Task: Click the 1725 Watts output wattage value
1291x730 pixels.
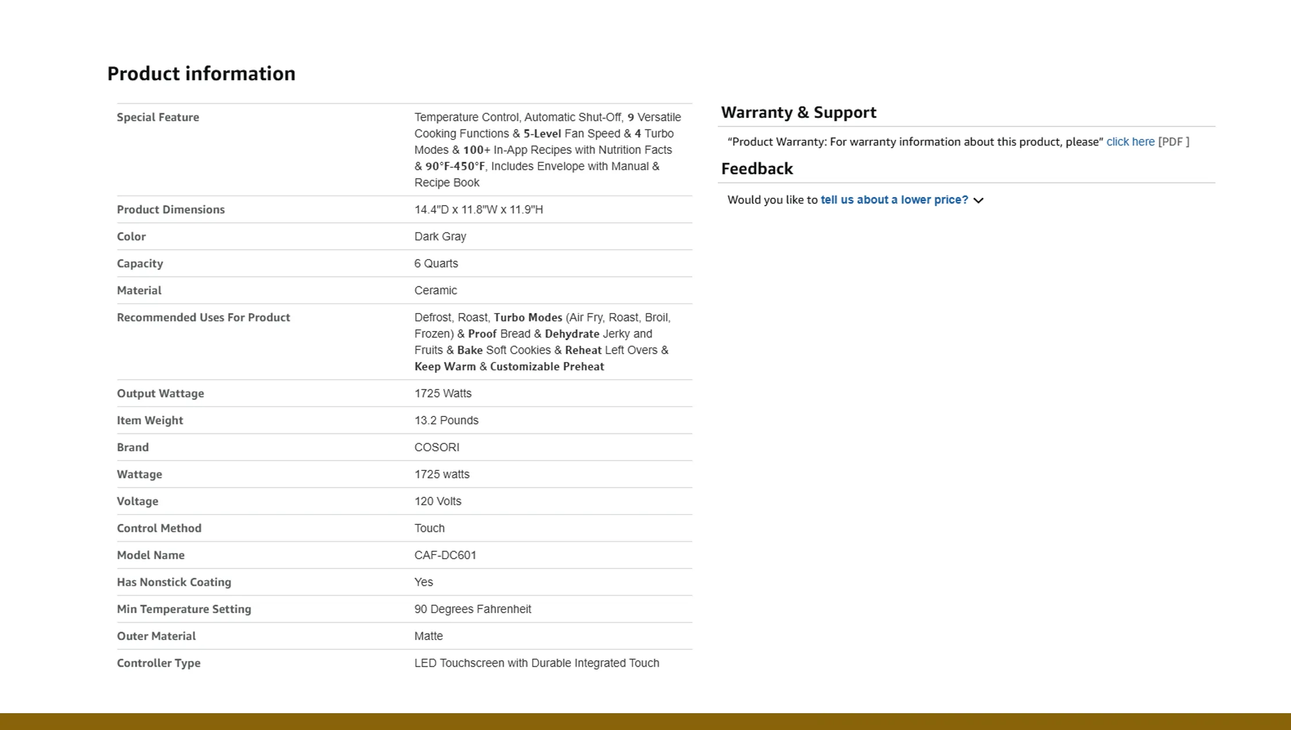Action: click(x=443, y=394)
